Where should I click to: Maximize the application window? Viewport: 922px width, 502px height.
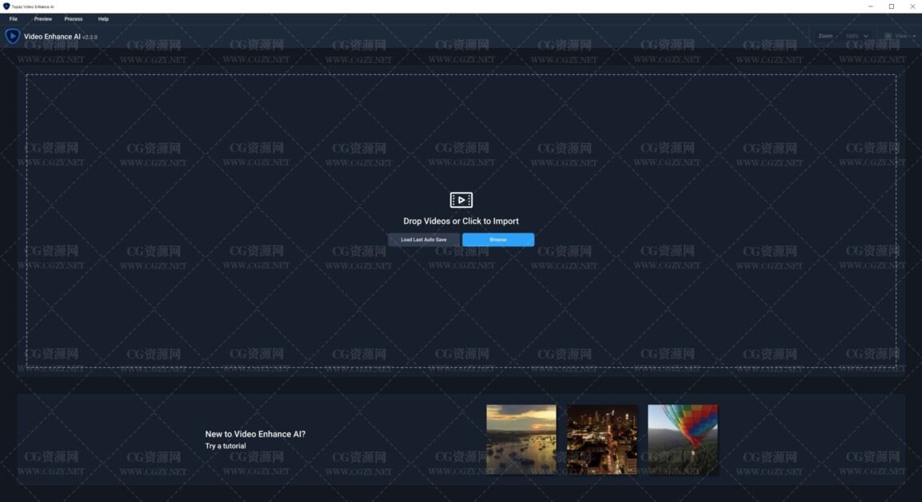(x=892, y=6)
